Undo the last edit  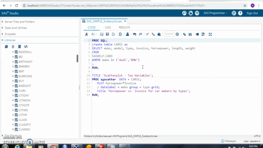pyautogui.click(x=134, y=34)
